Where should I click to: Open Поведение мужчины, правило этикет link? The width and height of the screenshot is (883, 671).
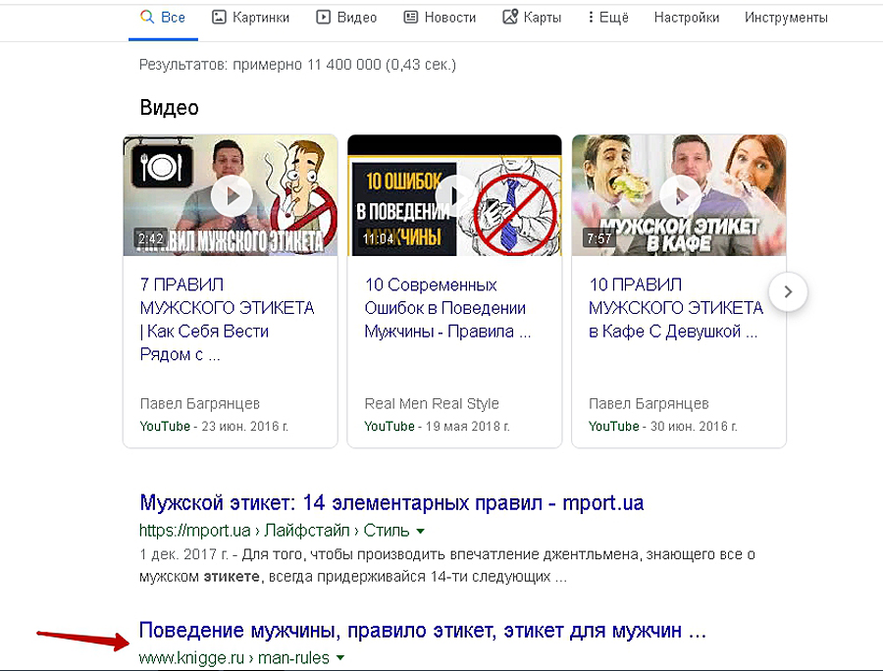(x=422, y=630)
